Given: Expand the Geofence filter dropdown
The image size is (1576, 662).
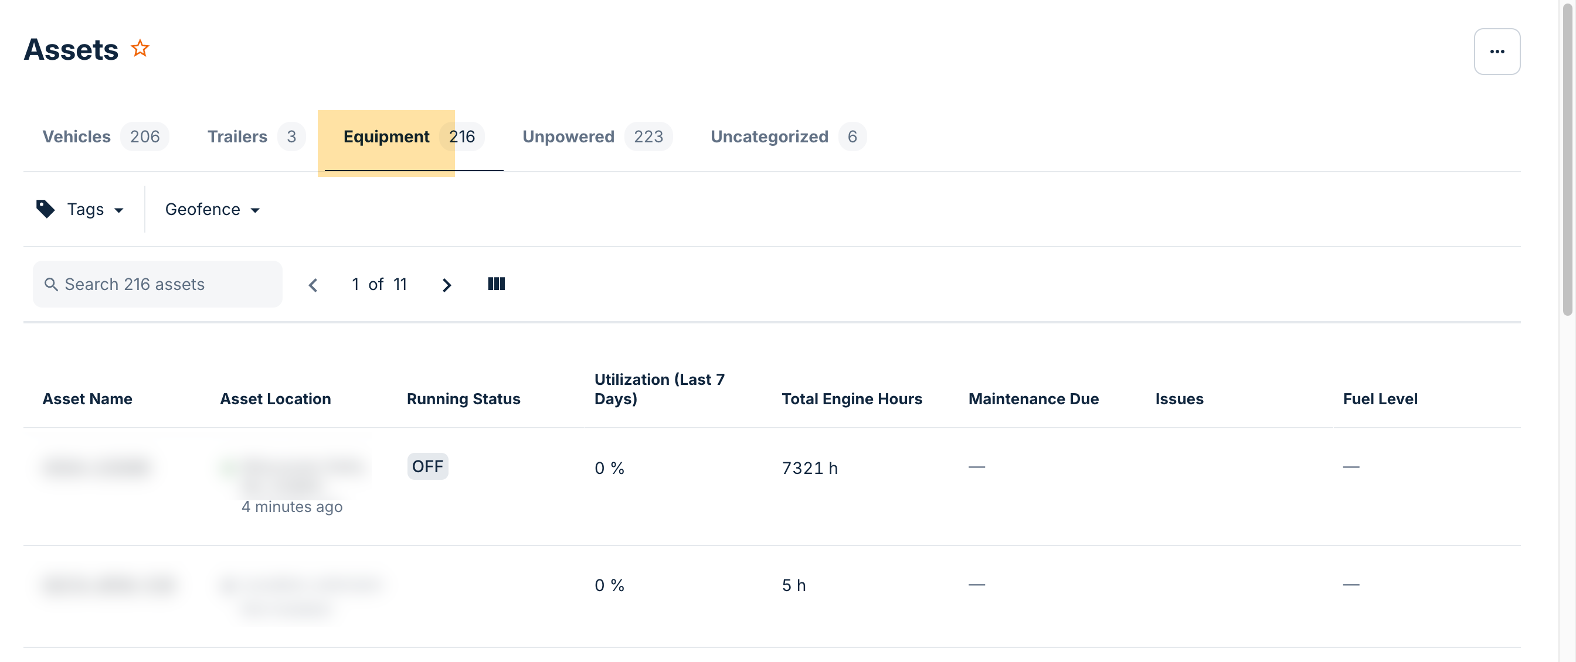Looking at the screenshot, I should click(x=212, y=210).
